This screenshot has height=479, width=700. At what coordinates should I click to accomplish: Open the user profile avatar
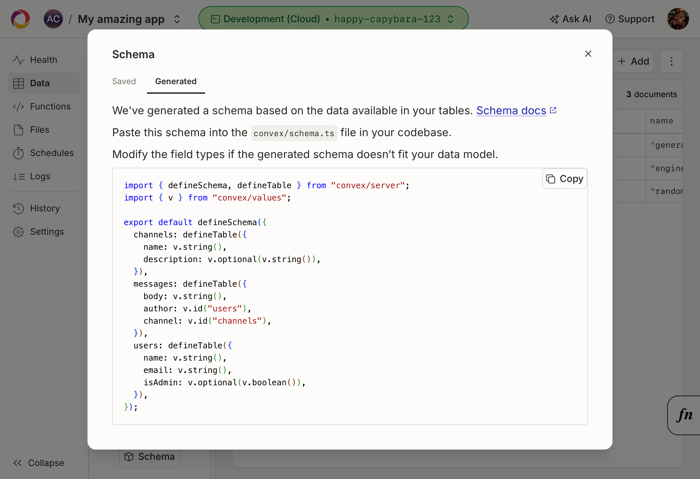(x=678, y=19)
